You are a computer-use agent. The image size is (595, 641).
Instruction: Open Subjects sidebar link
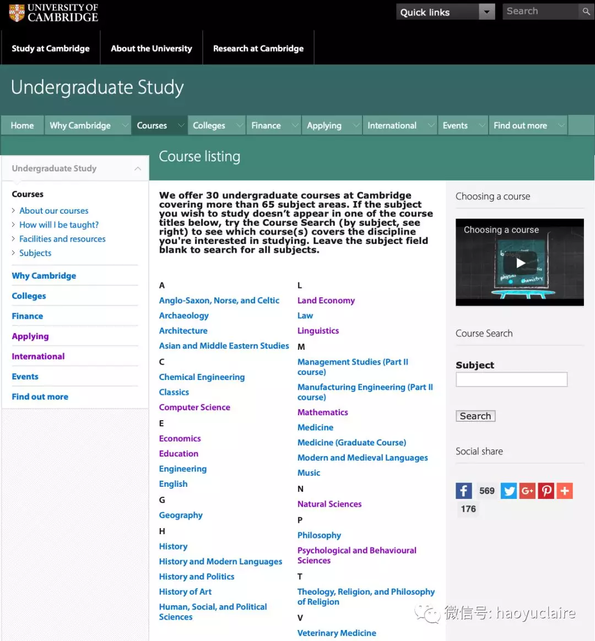(35, 253)
